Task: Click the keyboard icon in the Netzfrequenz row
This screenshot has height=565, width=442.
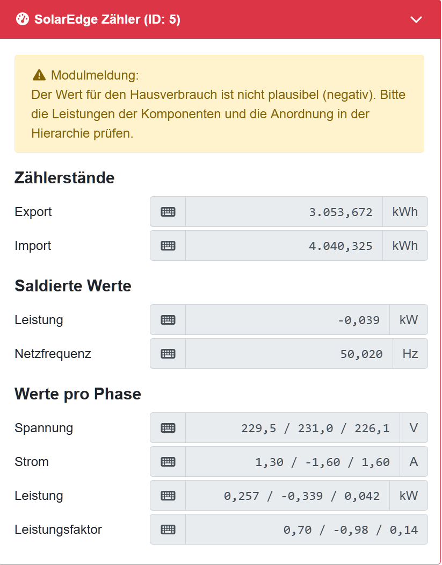Action: [168, 354]
